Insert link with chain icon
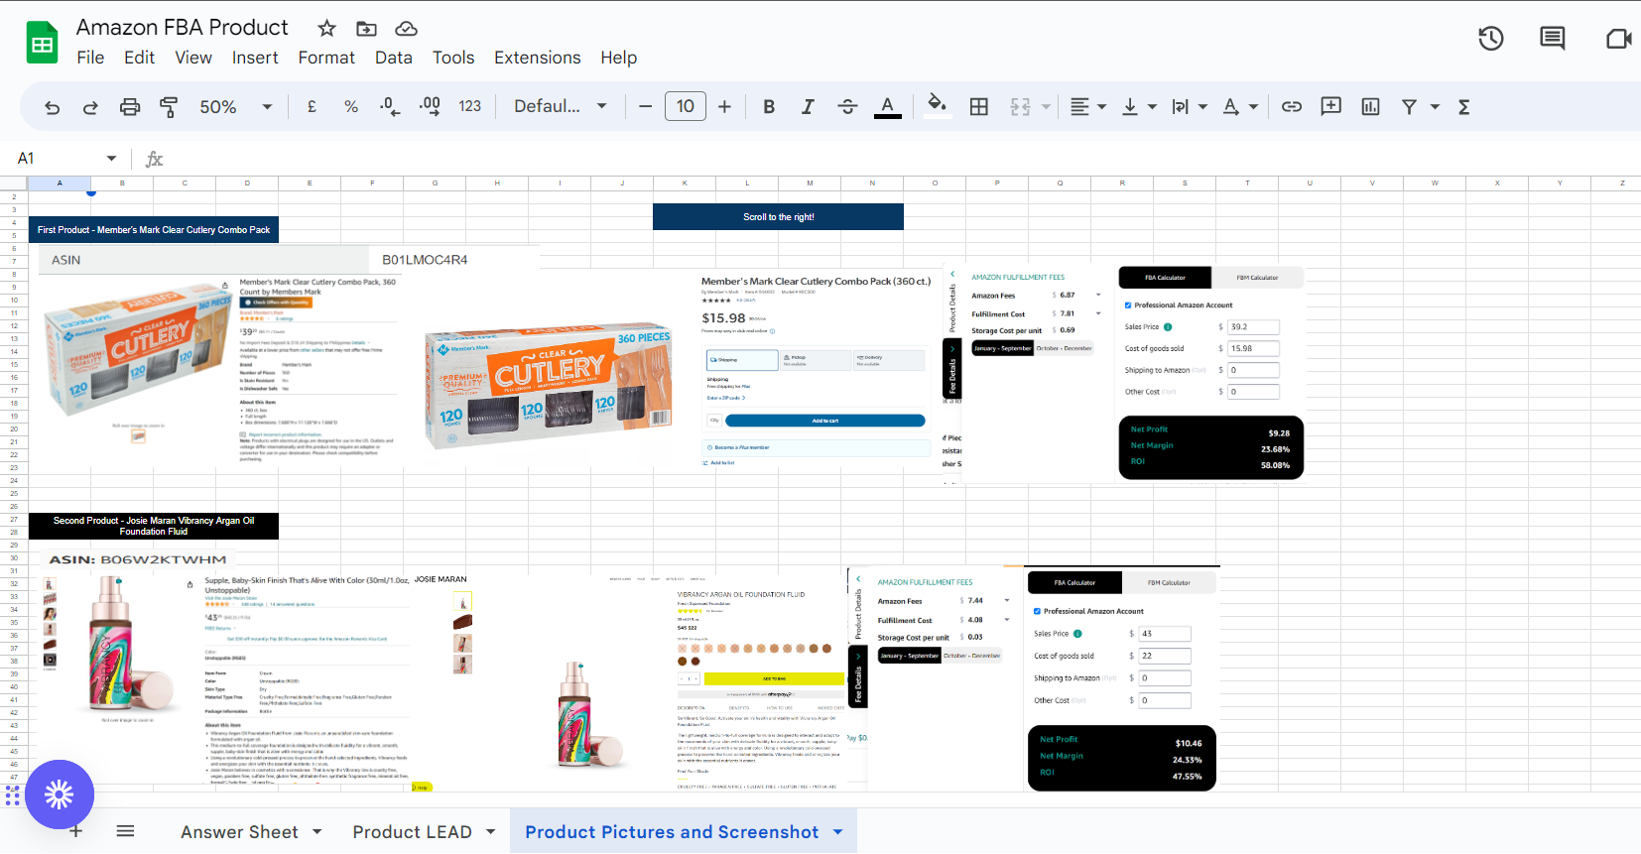Image resolution: width=1641 pixels, height=854 pixels. tap(1292, 106)
